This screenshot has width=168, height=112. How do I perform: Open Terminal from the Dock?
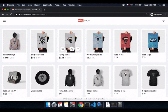point(87,105)
